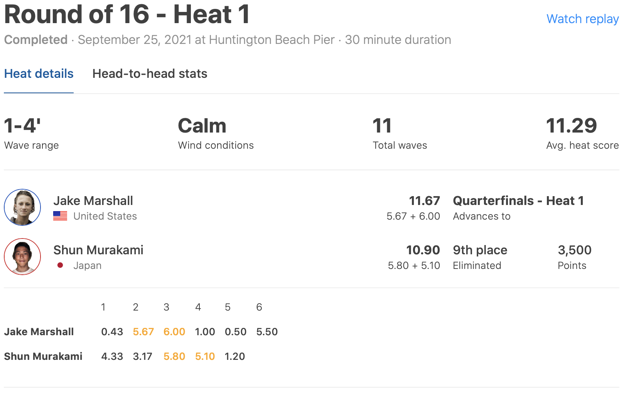This screenshot has height=393, width=624.
Task: Select Shun Murakami's 5.80 wave score
Action: pos(174,356)
